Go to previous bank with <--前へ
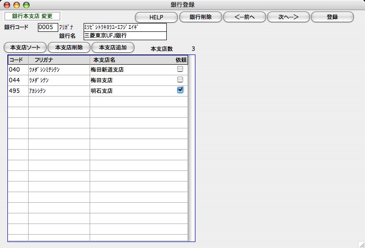 point(244,17)
